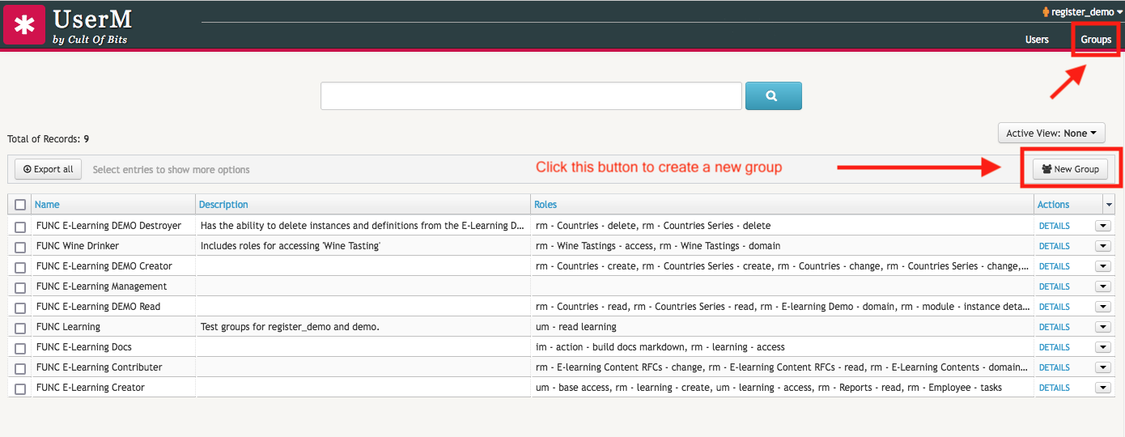Click description "Includes roles for accessing 'Wine Tasting'"

(290, 246)
